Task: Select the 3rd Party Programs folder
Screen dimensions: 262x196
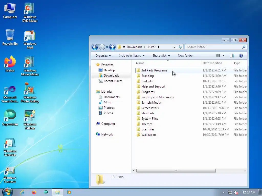Action: click(x=191, y=70)
